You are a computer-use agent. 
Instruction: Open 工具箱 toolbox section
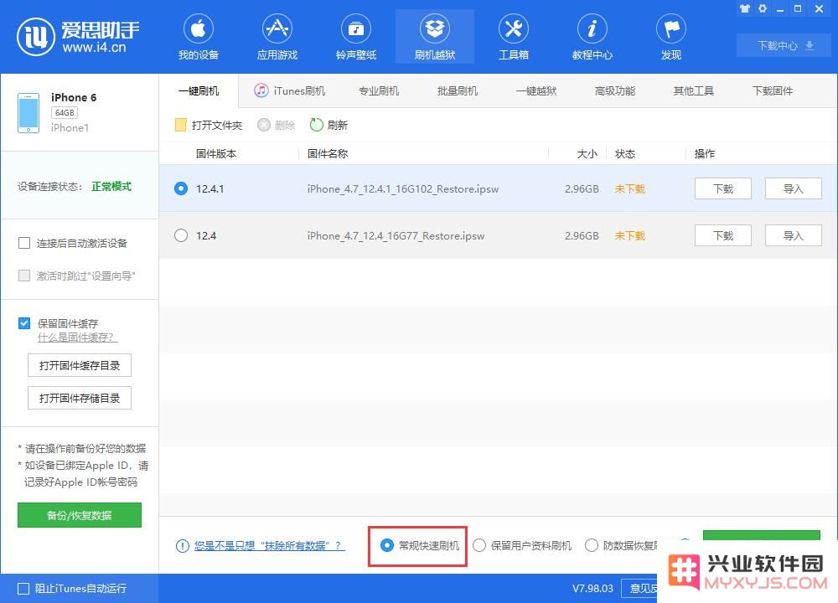point(514,36)
